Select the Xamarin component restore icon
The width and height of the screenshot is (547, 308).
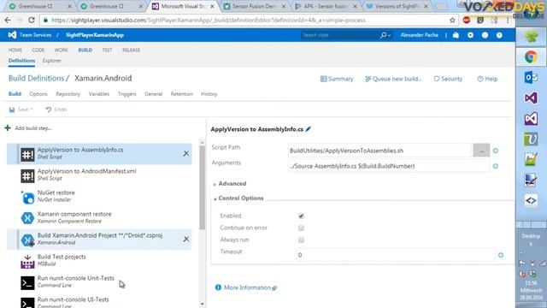(27, 218)
